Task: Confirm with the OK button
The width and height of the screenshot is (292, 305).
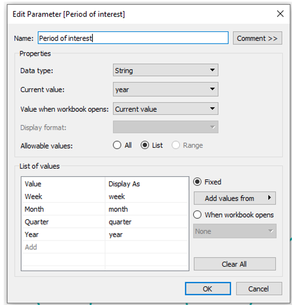Action: (x=208, y=288)
